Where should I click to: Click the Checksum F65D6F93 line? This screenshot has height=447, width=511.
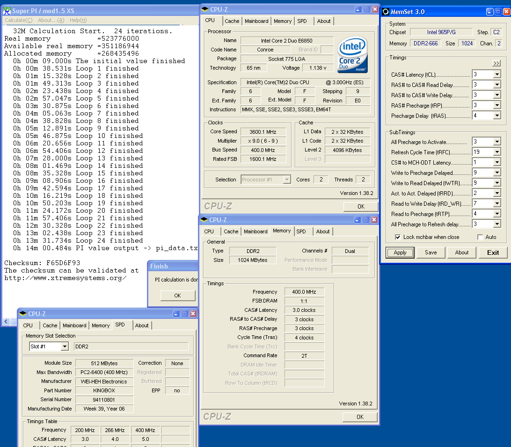click(42, 263)
